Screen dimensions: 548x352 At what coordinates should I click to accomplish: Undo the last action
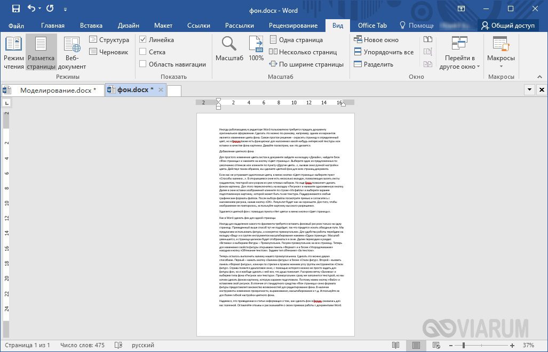(x=31, y=9)
